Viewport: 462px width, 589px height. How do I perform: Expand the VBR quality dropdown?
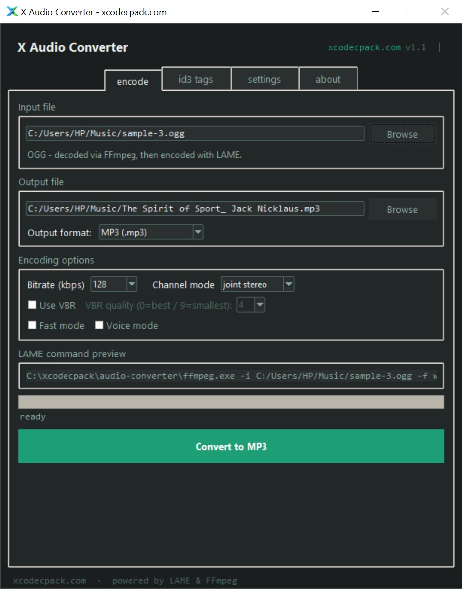(260, 305)
